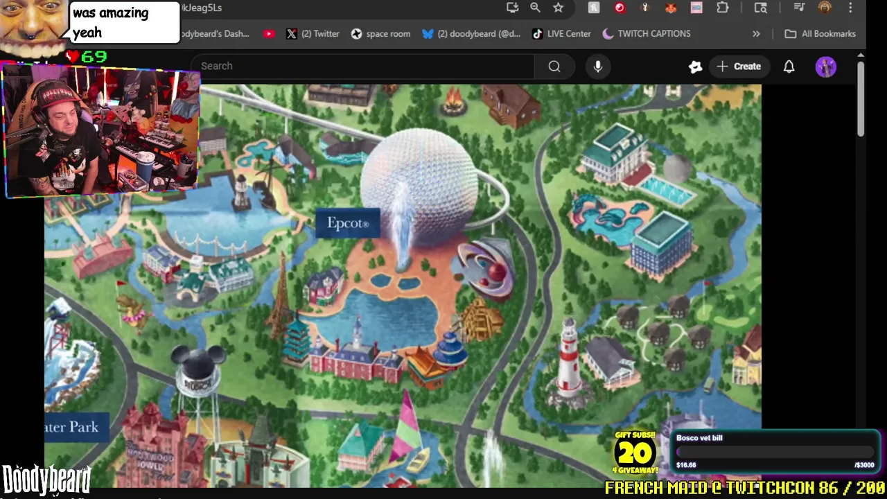
Task: Open the TWITCH CAPTIONS bookmark
Action: point(647,33)
